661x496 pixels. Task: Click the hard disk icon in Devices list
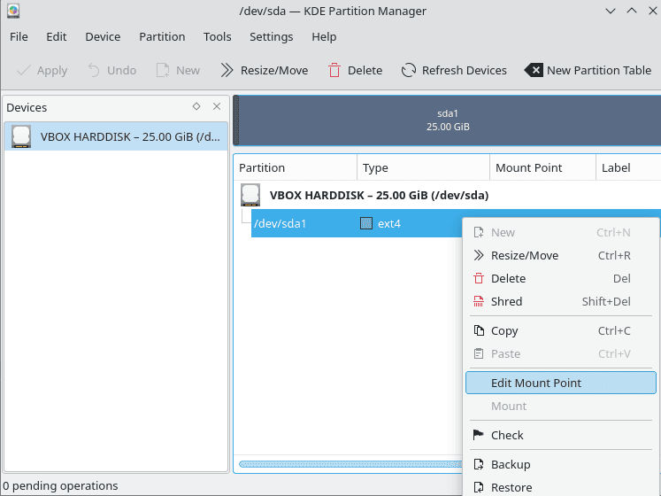tap(21, 136)
